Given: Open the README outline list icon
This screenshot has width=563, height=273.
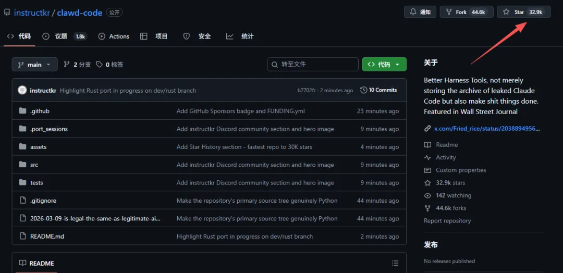Looking at the screenshot, I should point(395,263).
